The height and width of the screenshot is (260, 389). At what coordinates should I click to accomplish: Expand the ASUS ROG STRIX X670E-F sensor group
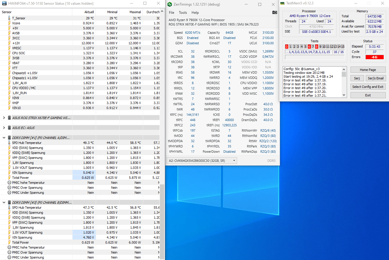point(4,118)
